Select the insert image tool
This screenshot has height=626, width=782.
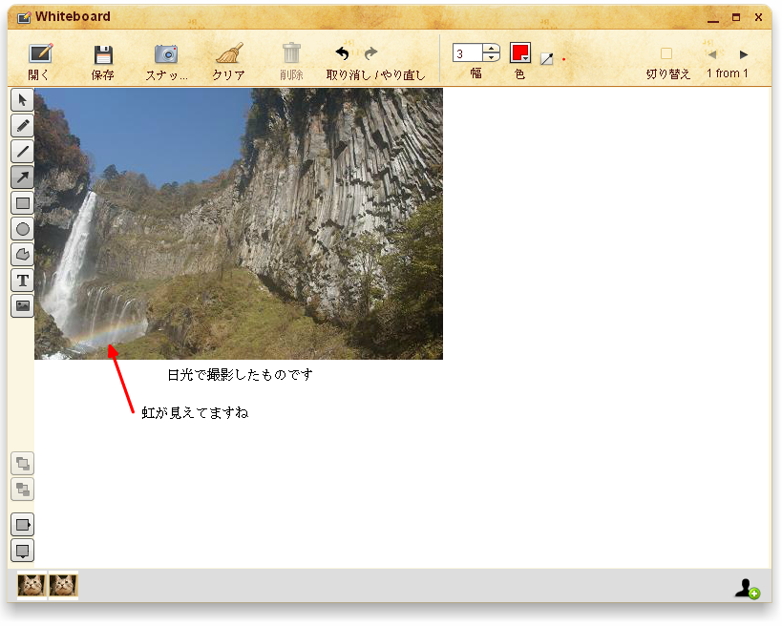point(23,305)
